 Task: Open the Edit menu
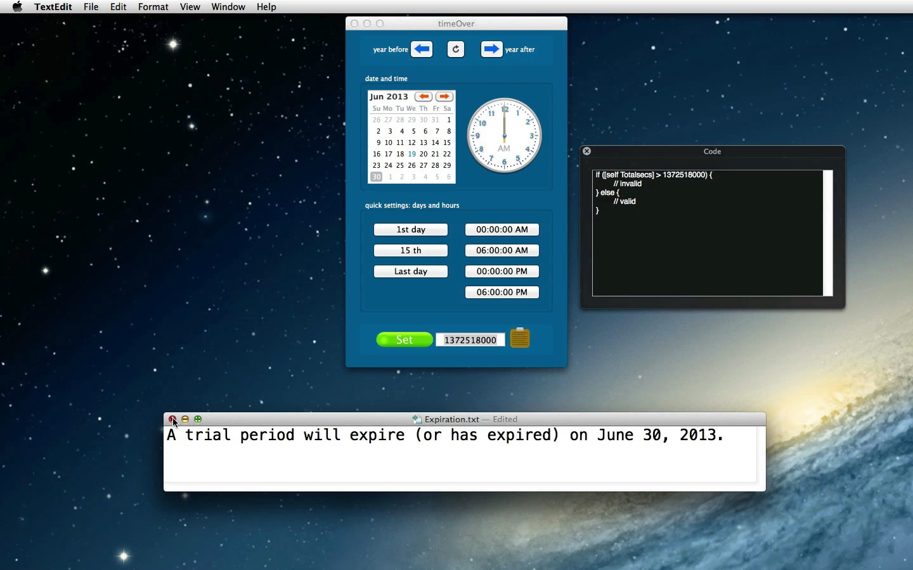[x=118, y=7]
